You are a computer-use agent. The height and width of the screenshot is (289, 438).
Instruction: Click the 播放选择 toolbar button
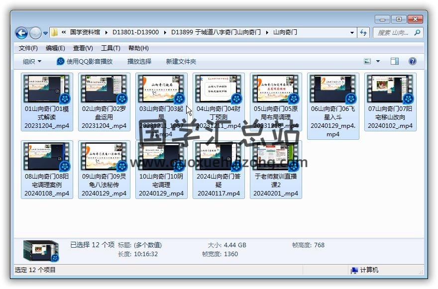139,61
